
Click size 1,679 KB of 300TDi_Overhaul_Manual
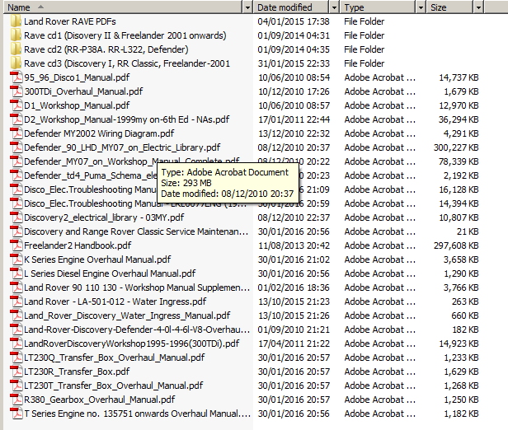pos(461,92)
